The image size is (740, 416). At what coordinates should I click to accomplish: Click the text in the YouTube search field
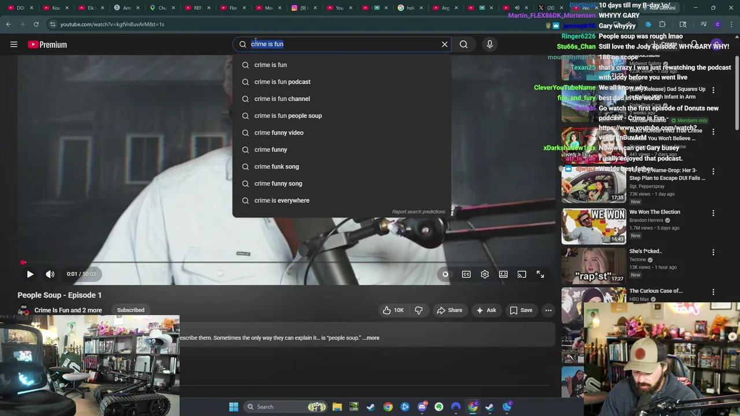coord(267,44)
